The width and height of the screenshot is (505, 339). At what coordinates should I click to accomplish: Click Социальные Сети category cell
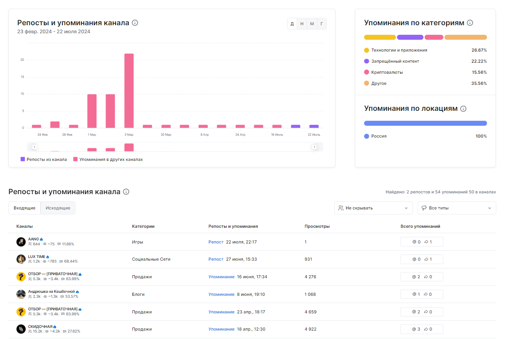(151, 259)
